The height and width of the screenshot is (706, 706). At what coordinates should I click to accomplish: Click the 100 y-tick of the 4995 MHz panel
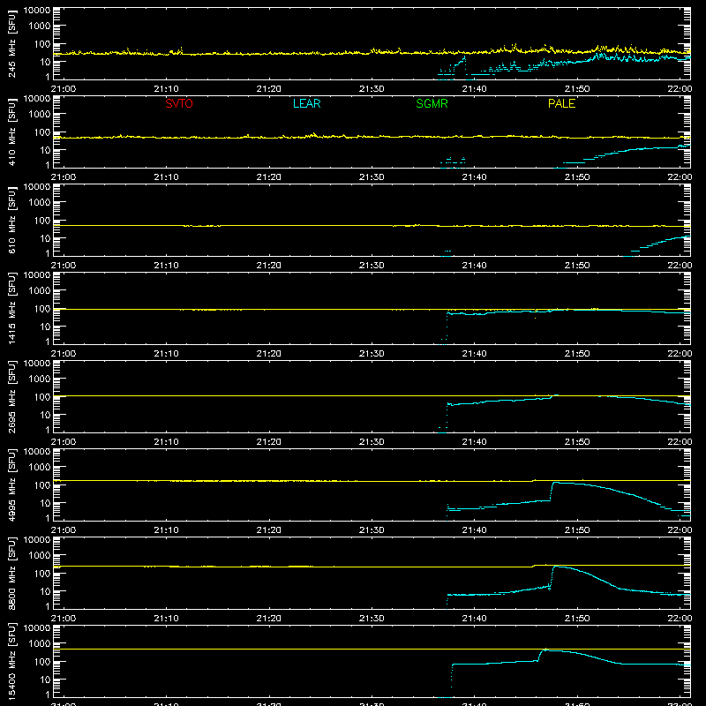(x=42, y=485)
